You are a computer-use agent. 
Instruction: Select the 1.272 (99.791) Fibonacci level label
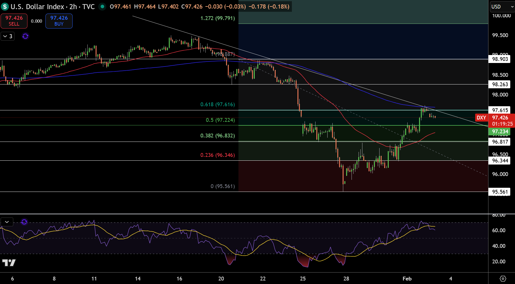tap(218, 18)
